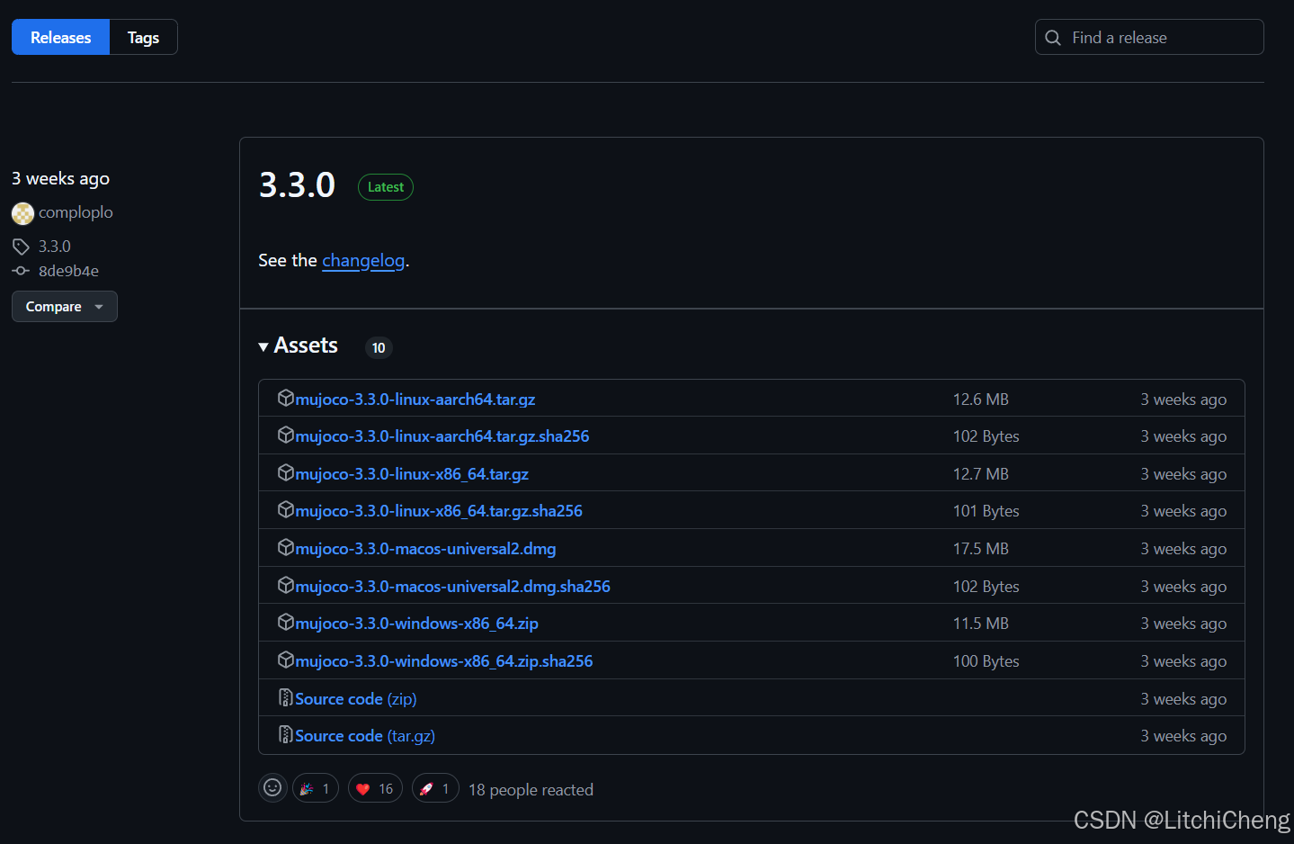1294x844 pixels.
Task: Click the Assets count badge 10
Action: pyautogui.click(x=379, y=347)
